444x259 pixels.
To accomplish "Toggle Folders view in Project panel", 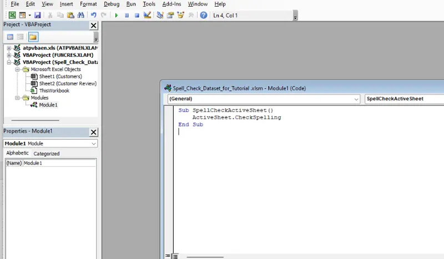I will click(x=33, y=37).
